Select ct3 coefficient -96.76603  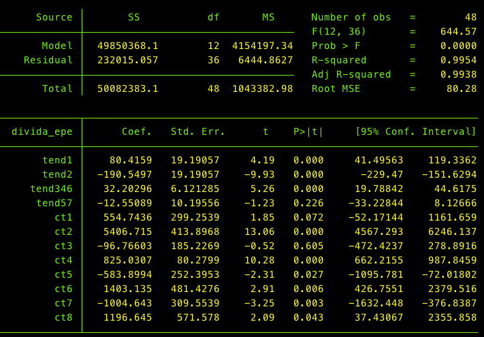(125, 246)
